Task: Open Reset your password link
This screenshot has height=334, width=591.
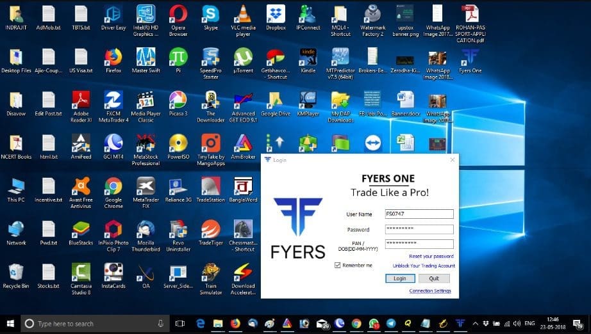Action: pos(431,256)
